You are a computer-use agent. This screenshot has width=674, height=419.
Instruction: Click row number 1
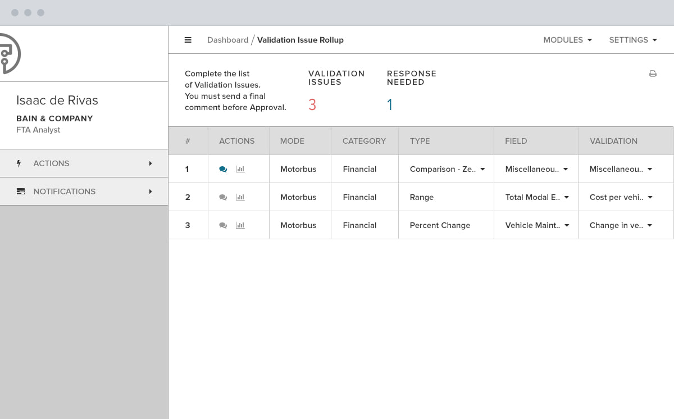(x=187, y=169)
